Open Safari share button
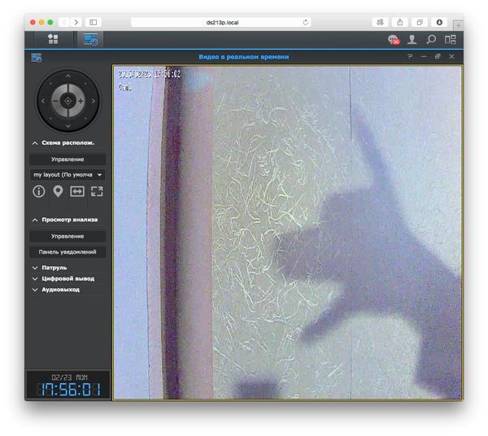488x436 pixels. pyautogui.click(x=400, y=23)
